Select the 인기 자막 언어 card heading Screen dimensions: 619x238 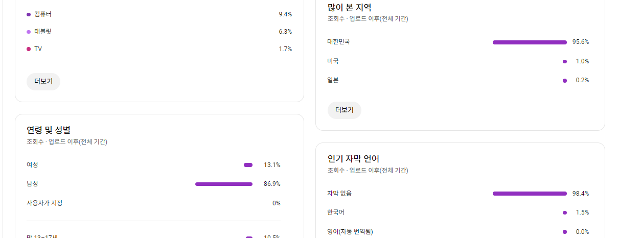pos(353,158)
